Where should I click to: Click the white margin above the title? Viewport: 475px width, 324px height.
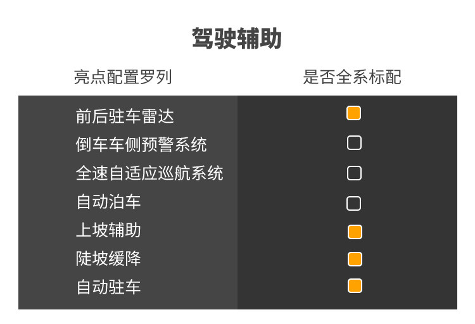pyautogui.click(x=237, y=9)
